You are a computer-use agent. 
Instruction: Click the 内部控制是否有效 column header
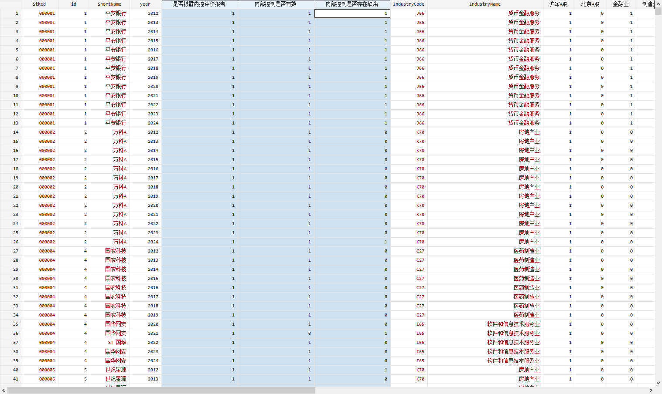coord(276,4)
